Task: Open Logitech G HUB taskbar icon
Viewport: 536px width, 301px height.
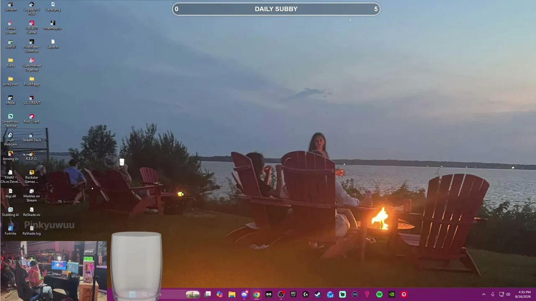Action: [x=306, y=294]
